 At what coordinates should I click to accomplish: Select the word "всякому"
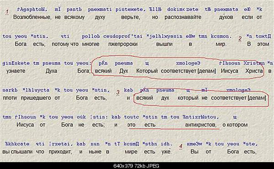74,17
